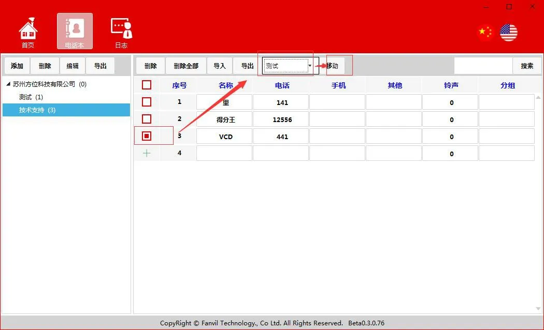This screenshot has height=330, width=544.
Task: Uncheck the checkbox for row 3 VCD
Action: [x=147, y=136]
